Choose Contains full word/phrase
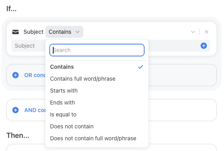Viewport: 224px width, 151px height. [x=97, y=79]
